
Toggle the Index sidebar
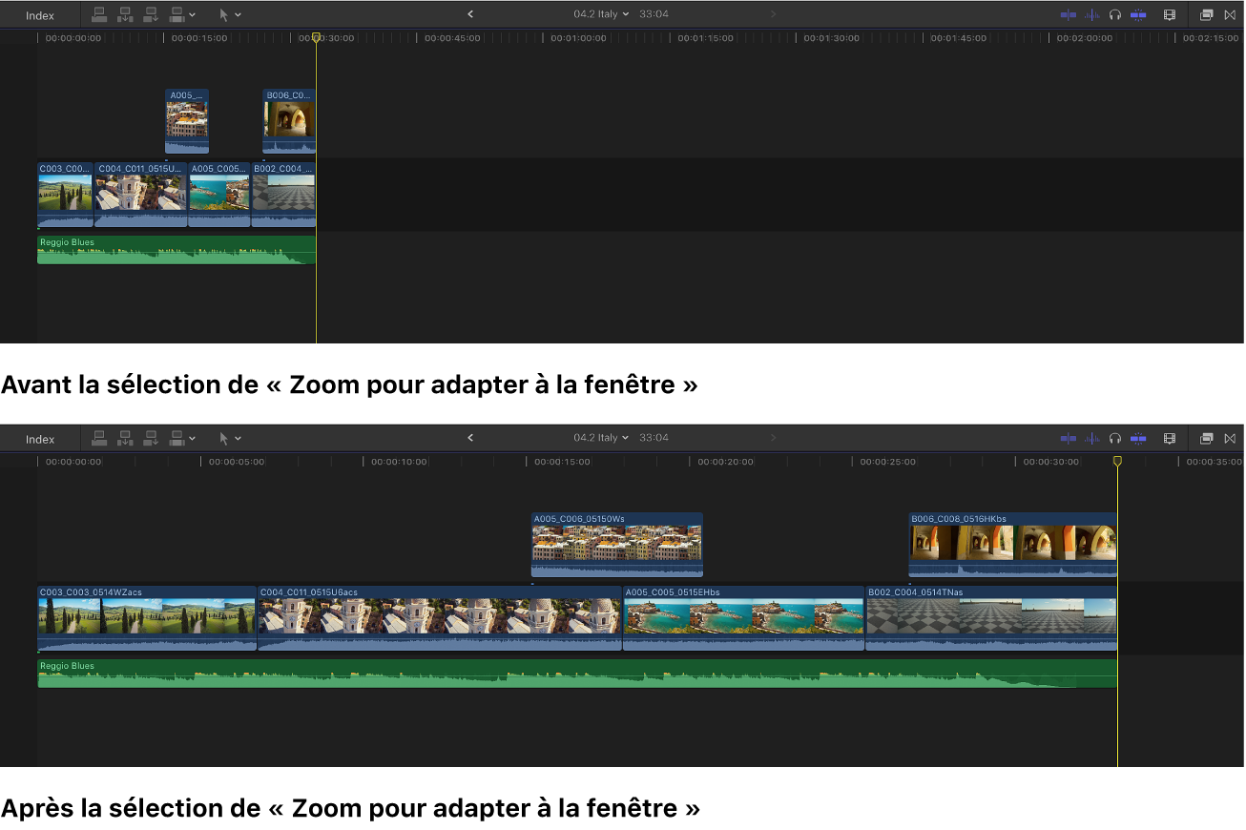coord(39,13)
